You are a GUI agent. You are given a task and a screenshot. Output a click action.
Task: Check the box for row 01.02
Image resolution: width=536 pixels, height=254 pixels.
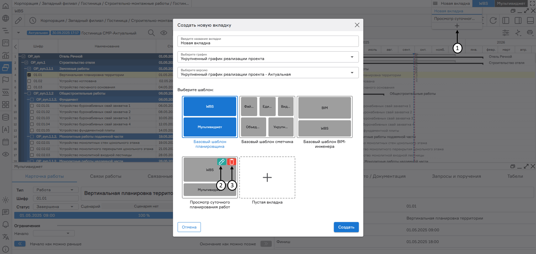(x=29, y=81)
